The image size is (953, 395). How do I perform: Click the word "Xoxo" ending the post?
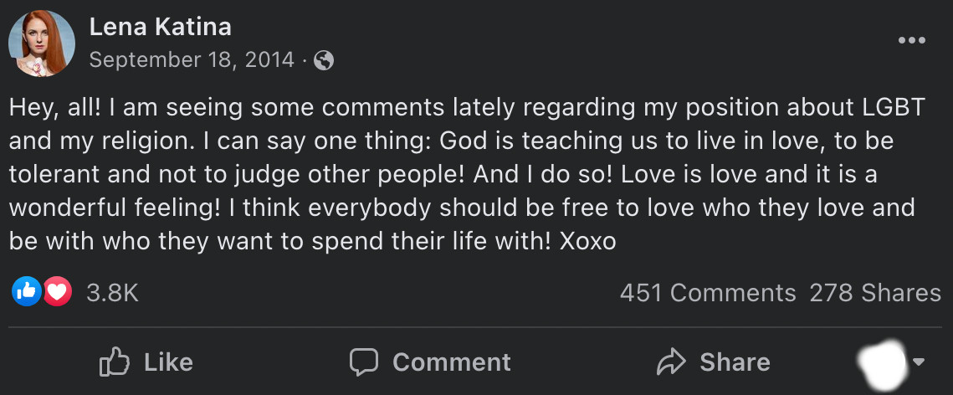click(x=587, y=242)
